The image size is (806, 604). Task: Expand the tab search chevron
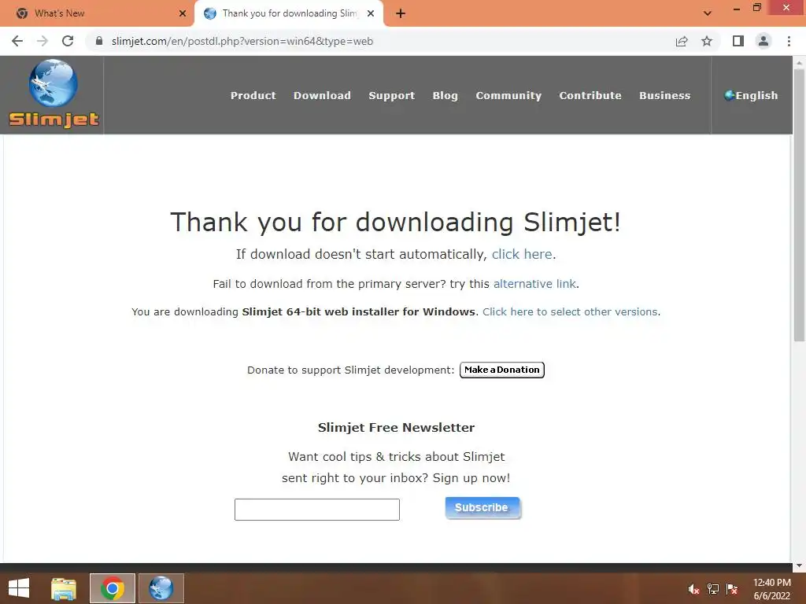(x=708, y=13)
